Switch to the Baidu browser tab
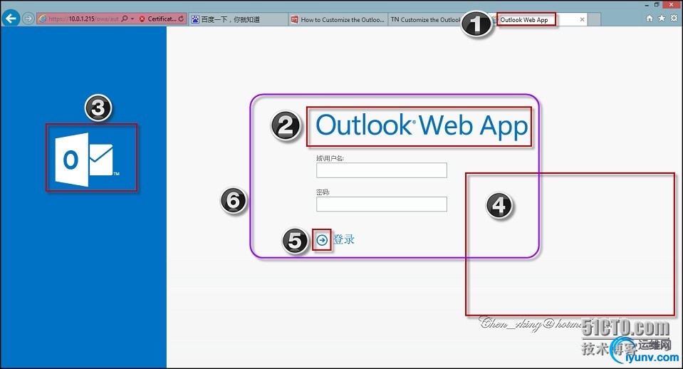This screenshot has height=369, width=683. (238, 19)
